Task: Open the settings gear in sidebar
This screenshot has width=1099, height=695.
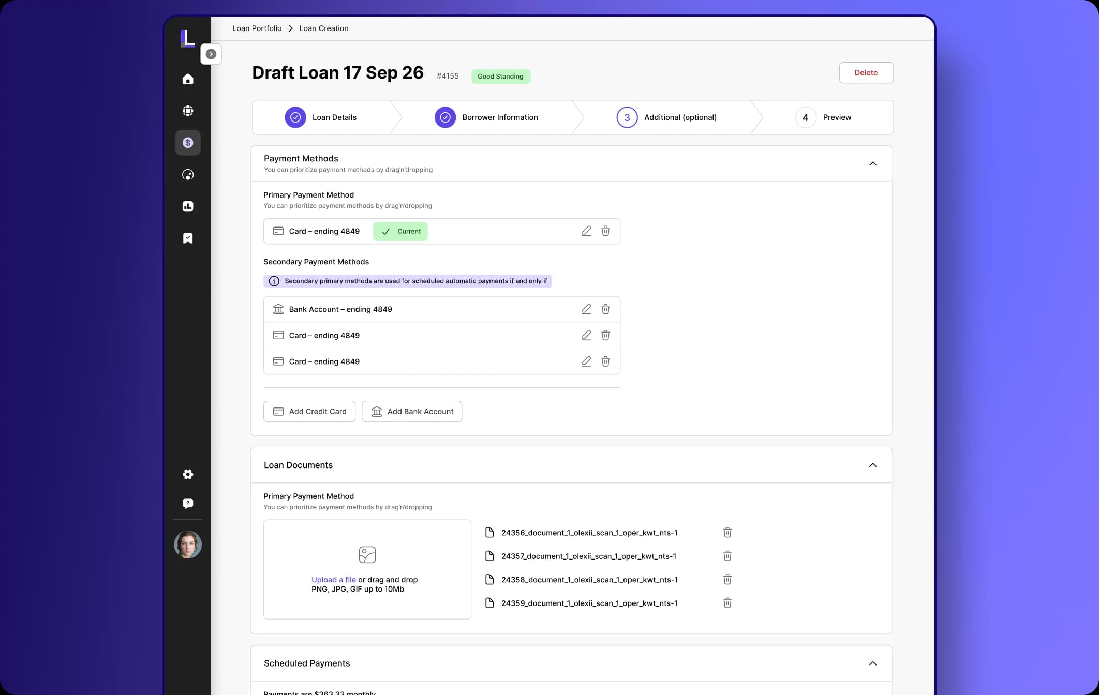Action: [x=188, y=474]
